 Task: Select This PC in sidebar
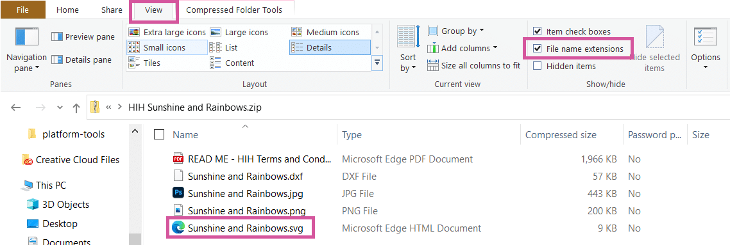44,185
